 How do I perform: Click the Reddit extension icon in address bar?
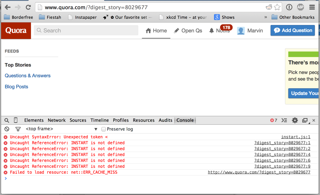tap(269, 7)
